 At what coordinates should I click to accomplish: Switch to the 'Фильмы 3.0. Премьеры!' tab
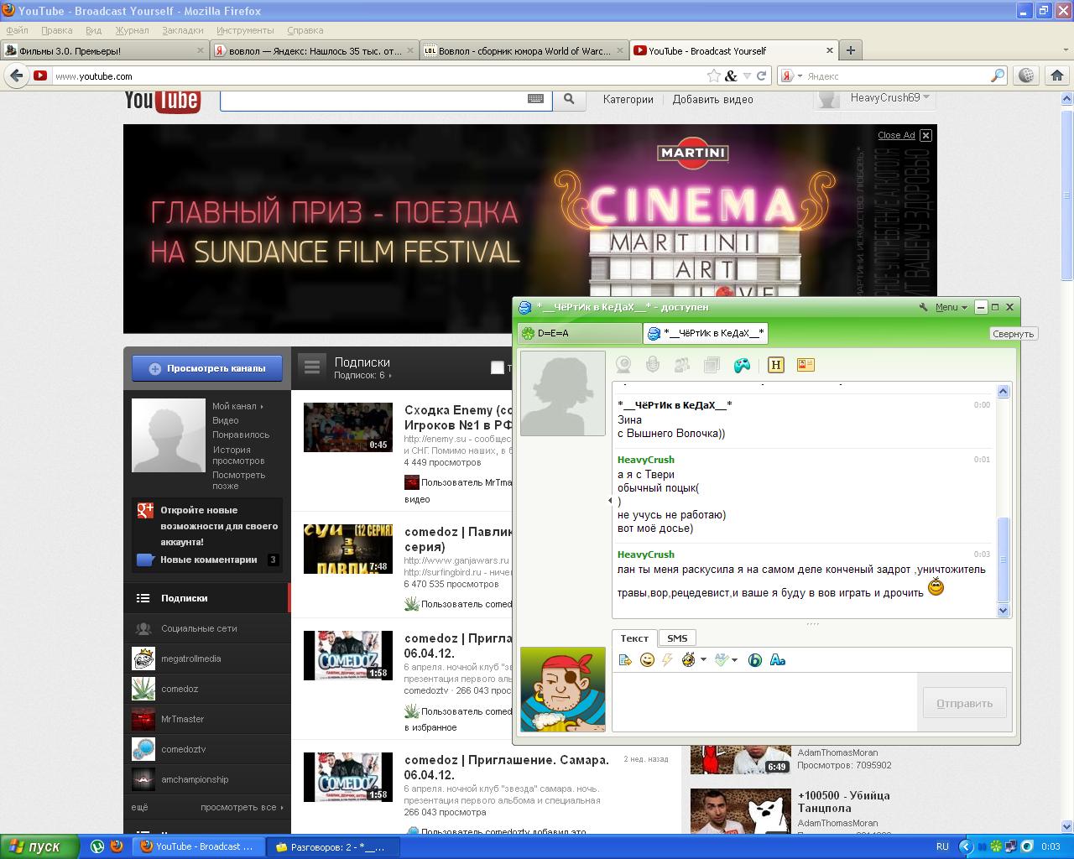(x=105, y=50)
